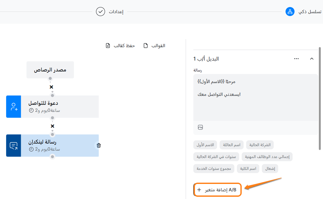Remove connector X above LinkedIn message node
The height and width of the screenshot is (199, 323).
(52, 126)
